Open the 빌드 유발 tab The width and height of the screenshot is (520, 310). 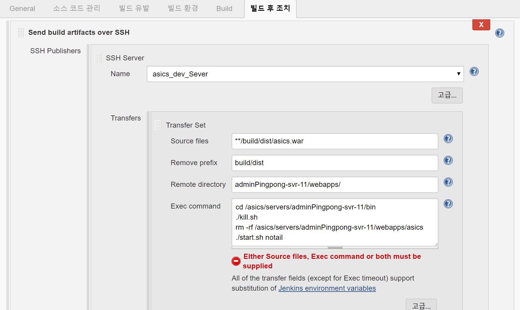pyautogui.click(x=134, y=9)
